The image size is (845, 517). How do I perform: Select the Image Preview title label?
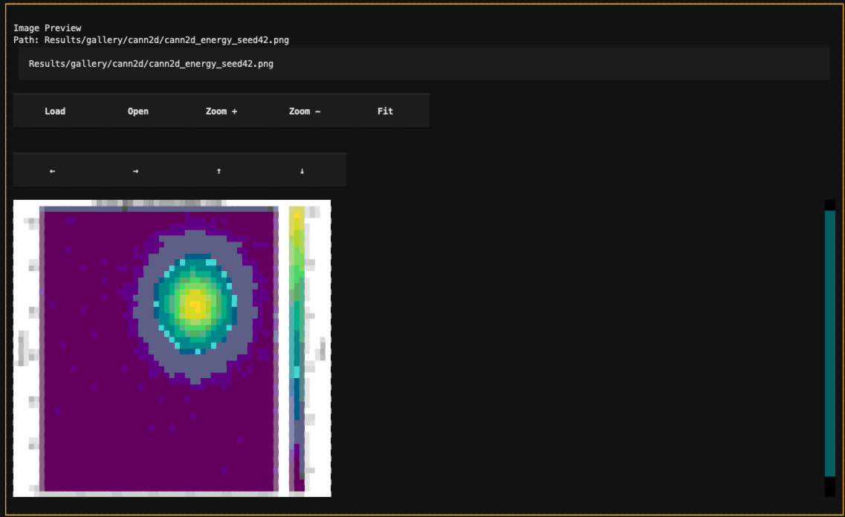point(48,28)
